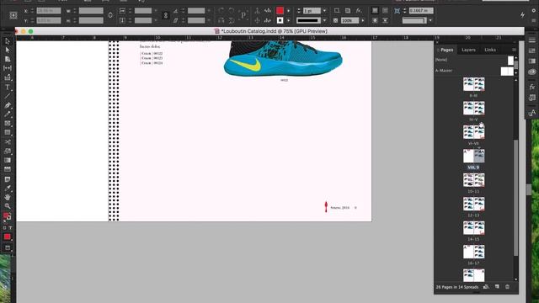The height and width of the screenshot is (303, 539).
Task: Open the fill color dropdown arrow
Action: 288,11
